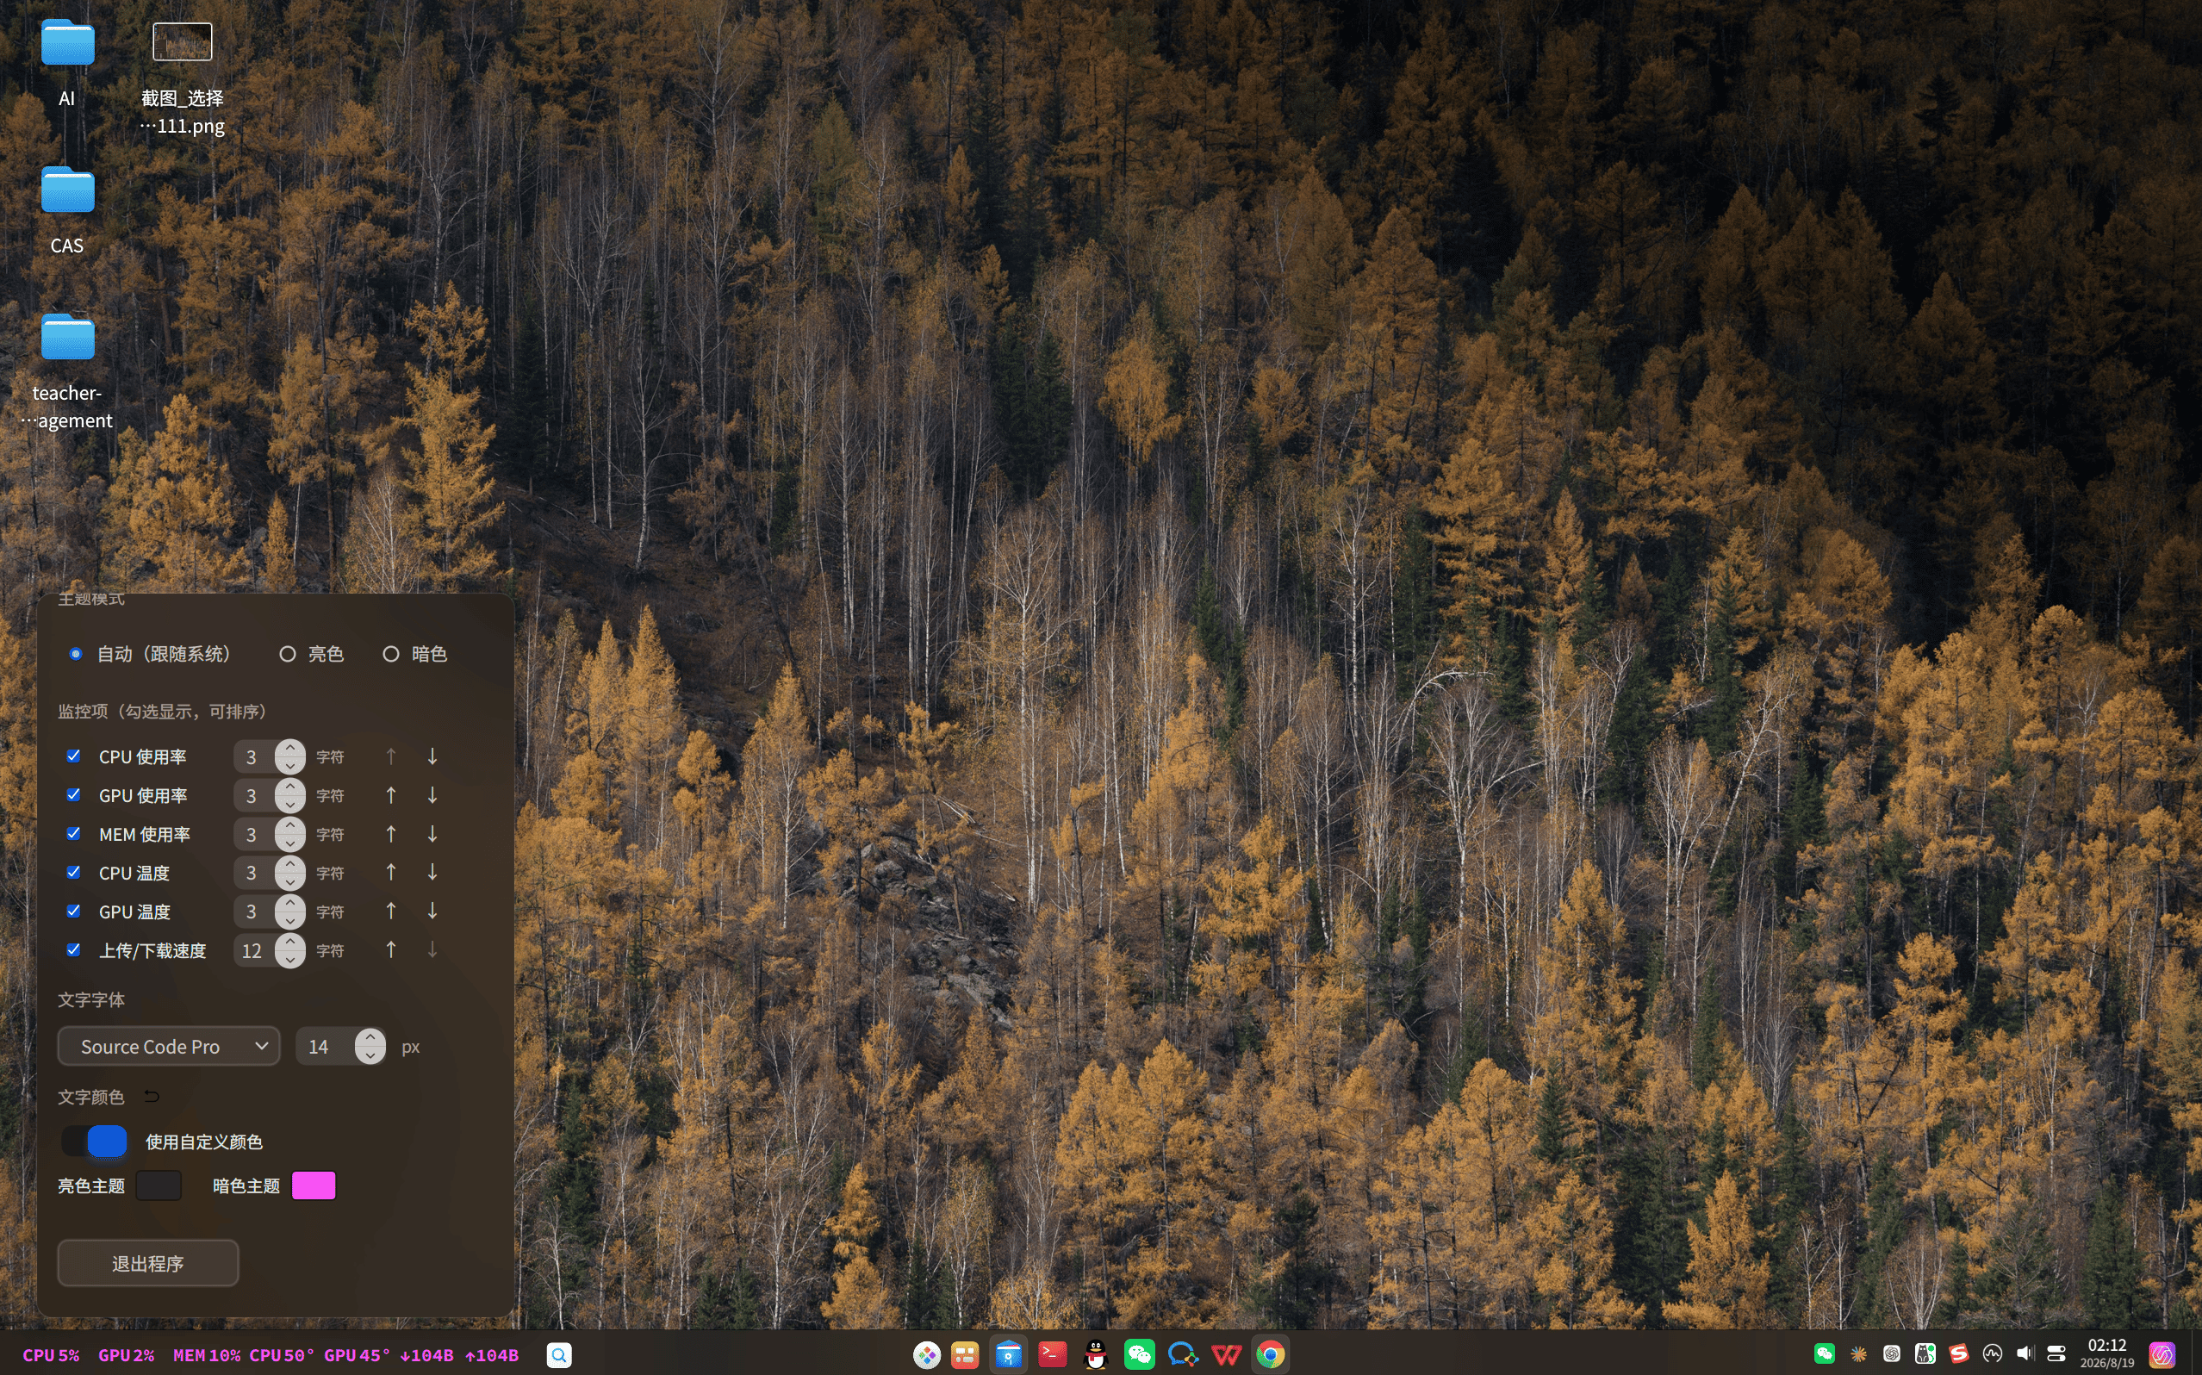This screenshot has width=2202, height=1375.
Task: Click the 退出程序 button
Action: coord(148,1263)
